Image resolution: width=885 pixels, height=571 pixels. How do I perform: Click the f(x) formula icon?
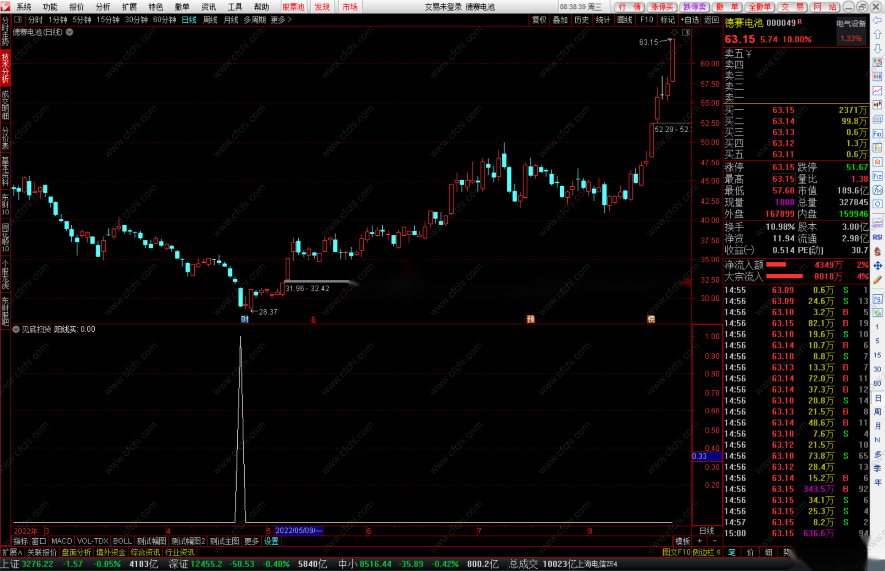pyautogui.click(x=877, y=190)
